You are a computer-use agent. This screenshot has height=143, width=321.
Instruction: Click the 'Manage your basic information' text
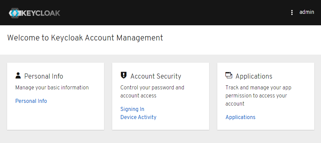pyautogui.click(x=52, y=87)
